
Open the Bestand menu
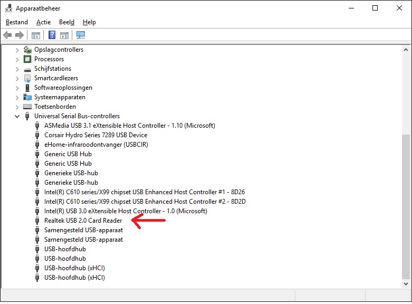tap(17, 22)
